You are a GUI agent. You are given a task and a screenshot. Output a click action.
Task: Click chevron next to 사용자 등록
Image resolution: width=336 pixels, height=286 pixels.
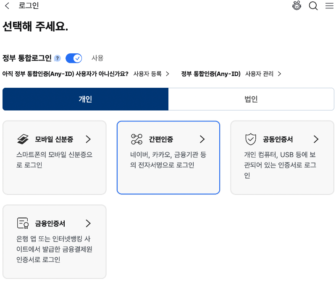point(168,74)
